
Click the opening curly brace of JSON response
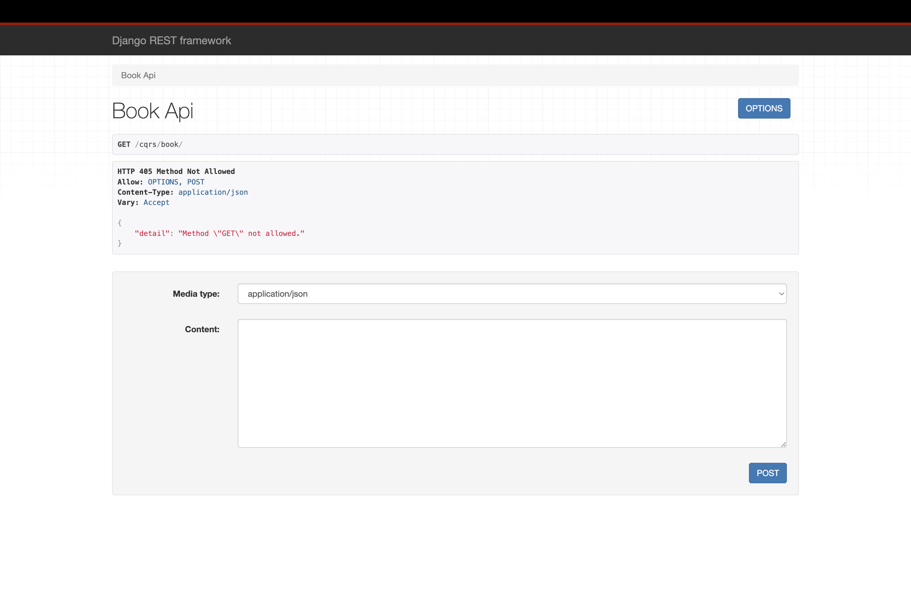tap(119, 223)
